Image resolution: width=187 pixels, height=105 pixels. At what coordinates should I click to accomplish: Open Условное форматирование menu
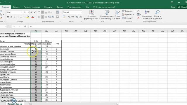91,15
